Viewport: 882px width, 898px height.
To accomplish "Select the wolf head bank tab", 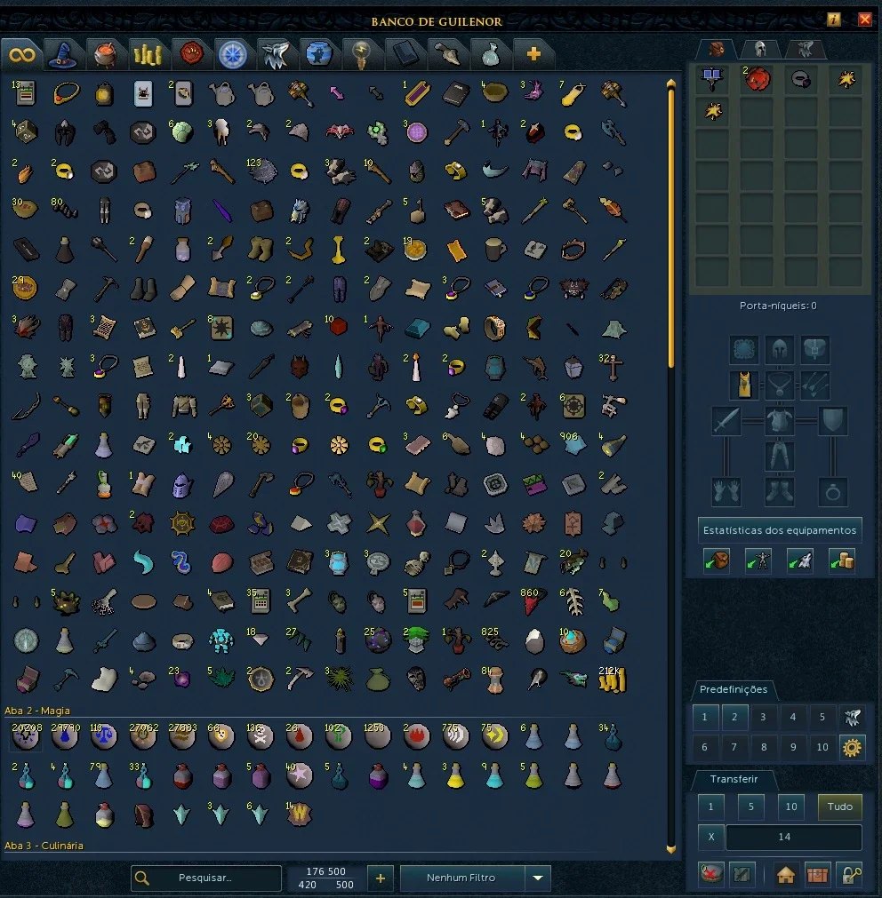I will tap(276, 54).
